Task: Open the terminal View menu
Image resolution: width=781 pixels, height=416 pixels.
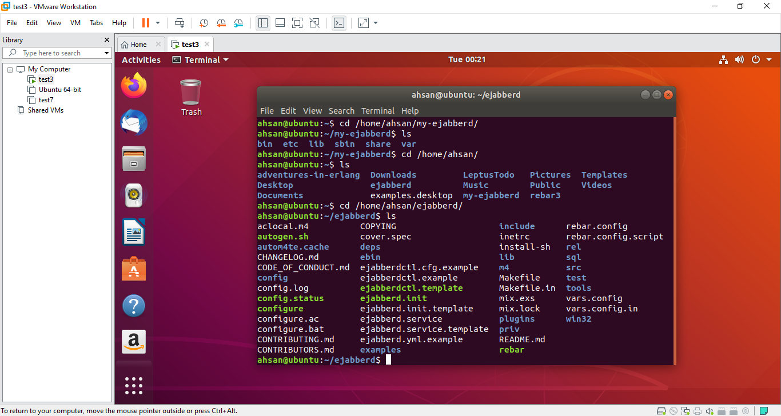Action: (x=313, y=111)
